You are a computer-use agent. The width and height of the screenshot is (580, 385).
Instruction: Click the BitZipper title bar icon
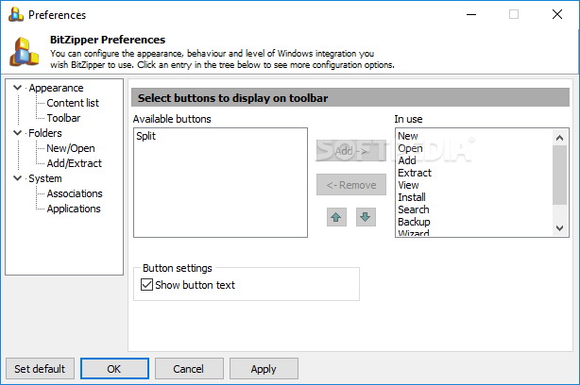(16, 15)
